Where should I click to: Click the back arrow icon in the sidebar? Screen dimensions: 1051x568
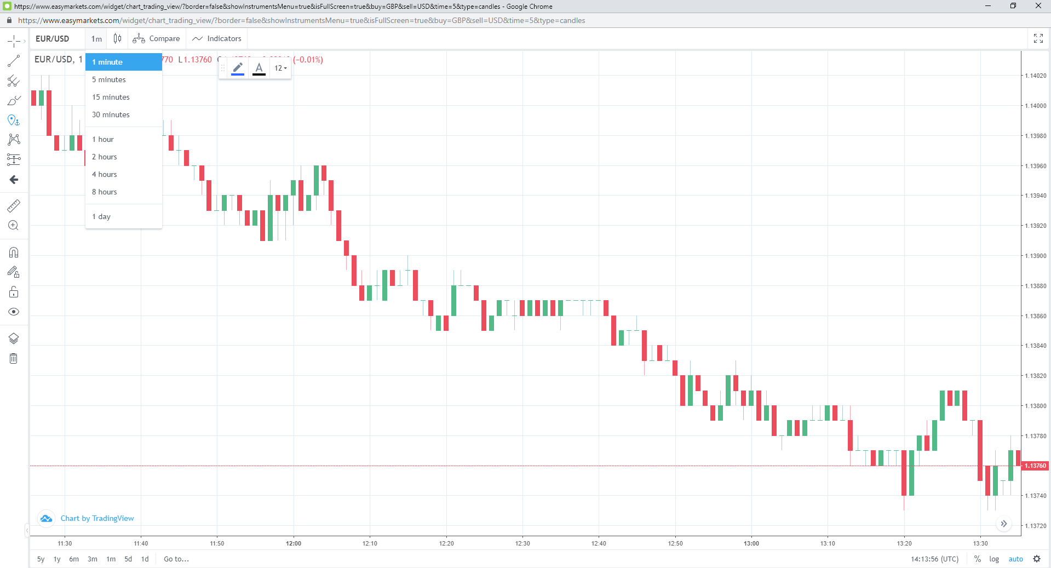[x=14, y=180]
